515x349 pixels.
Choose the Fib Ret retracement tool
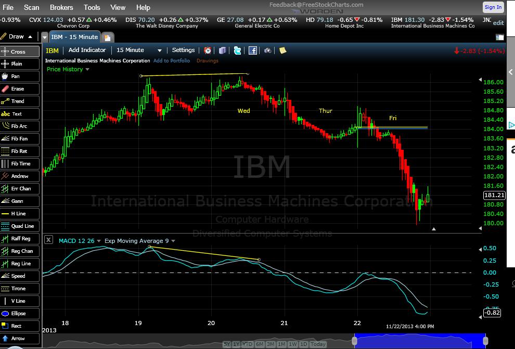click(x=20, y=151)
